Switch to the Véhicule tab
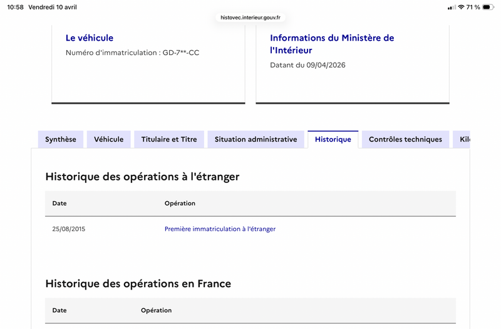Viewport: 501px width, 329px height. (x=108, y=139)
